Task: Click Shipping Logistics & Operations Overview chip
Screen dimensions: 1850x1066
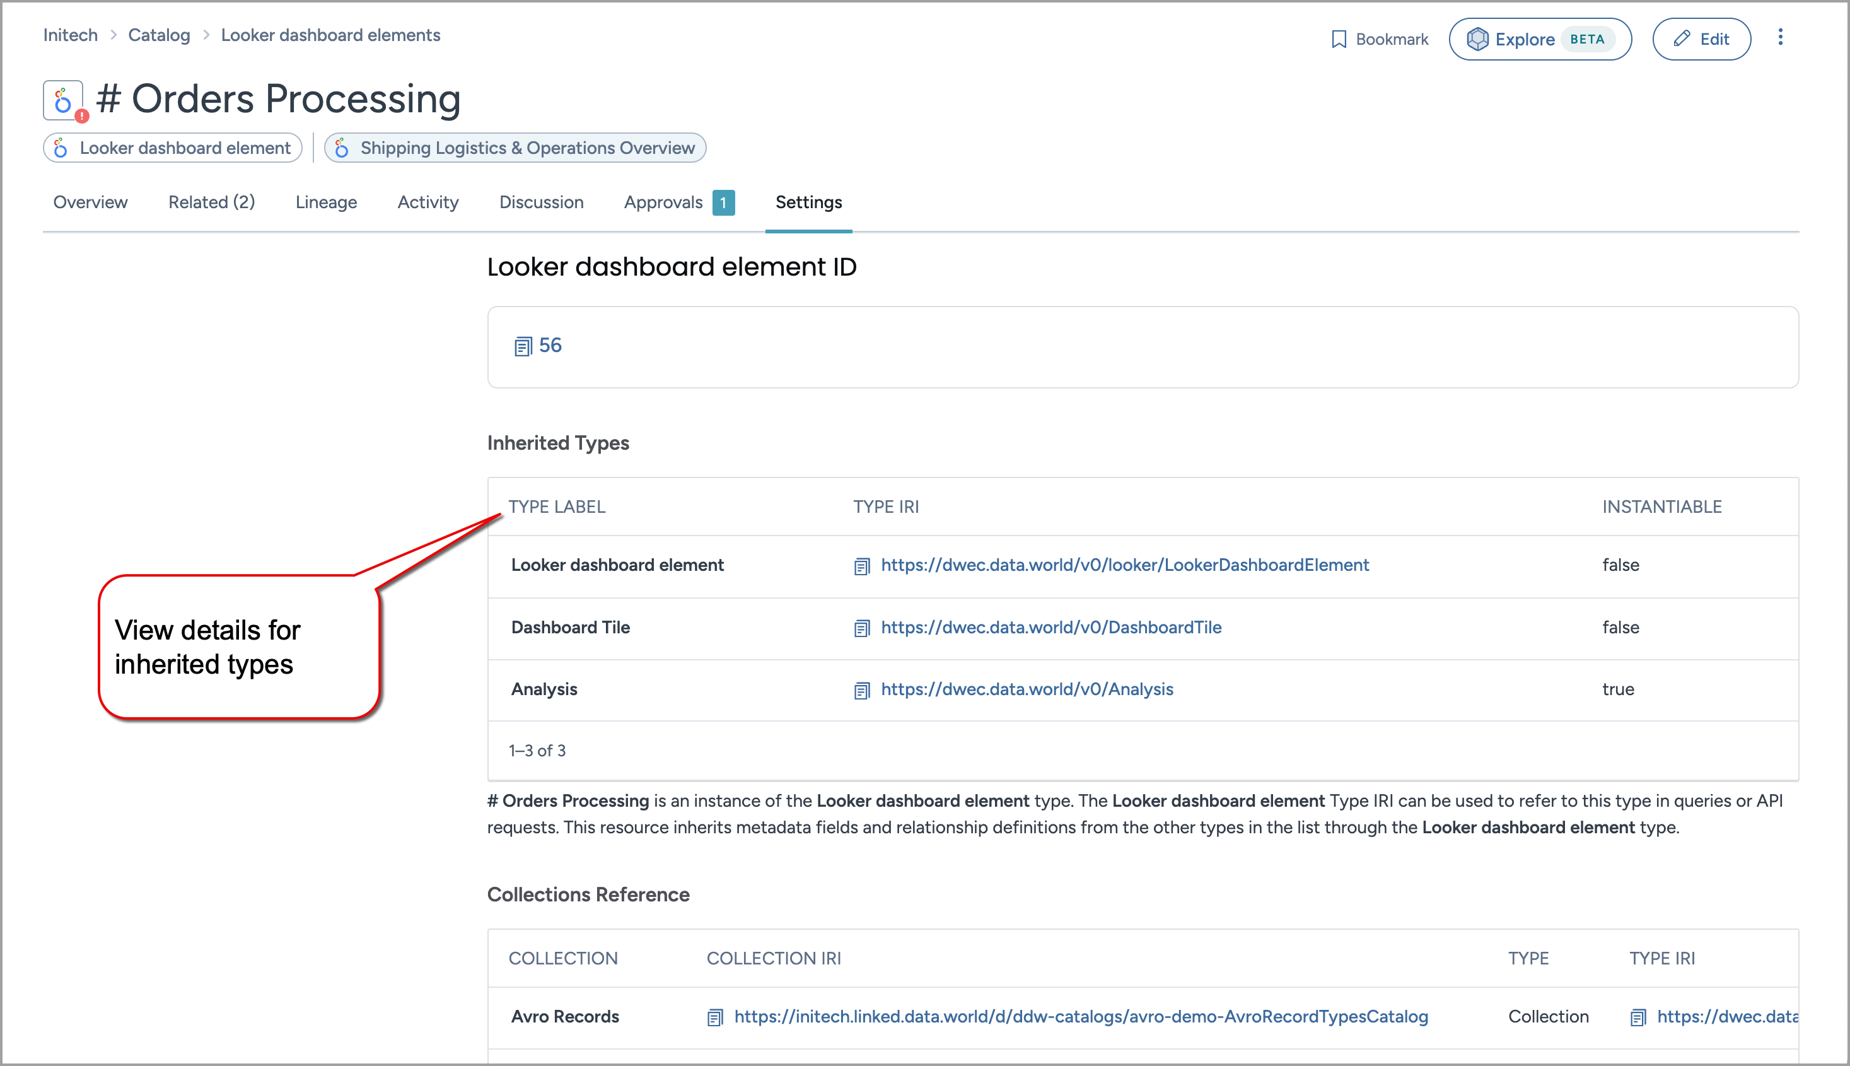Action: click(515, 148)
